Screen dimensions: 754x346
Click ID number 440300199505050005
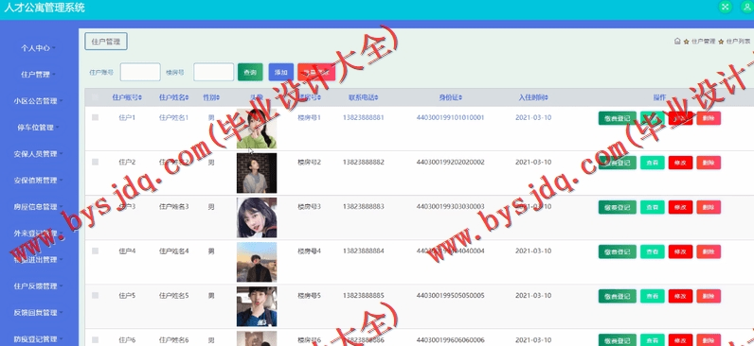pyautogui.click(x=451, y=296)
